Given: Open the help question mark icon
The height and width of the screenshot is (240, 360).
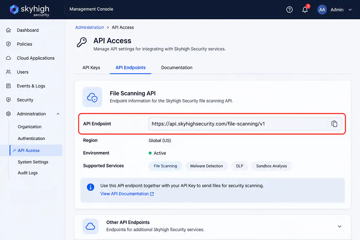Looking at the screenshot, I should tap(289, 10).
